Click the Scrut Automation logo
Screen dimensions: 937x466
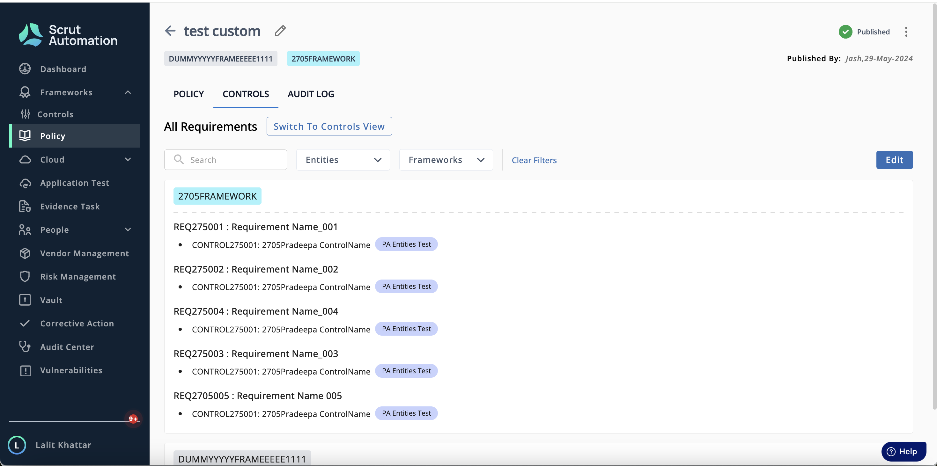coord(68,35)
